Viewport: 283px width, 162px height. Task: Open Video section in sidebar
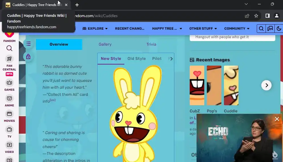[9, 147]
